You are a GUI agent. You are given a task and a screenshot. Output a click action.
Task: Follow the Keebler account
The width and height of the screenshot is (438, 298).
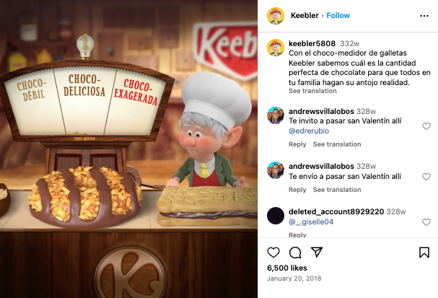point(338,15)
